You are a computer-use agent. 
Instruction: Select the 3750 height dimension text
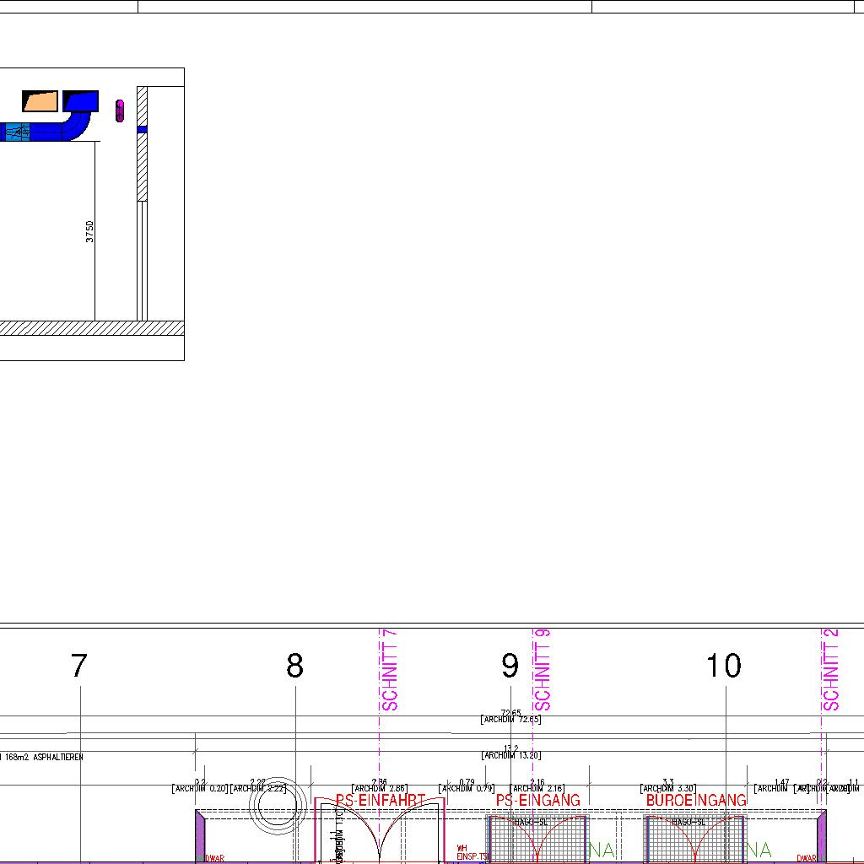pos(90,232)
